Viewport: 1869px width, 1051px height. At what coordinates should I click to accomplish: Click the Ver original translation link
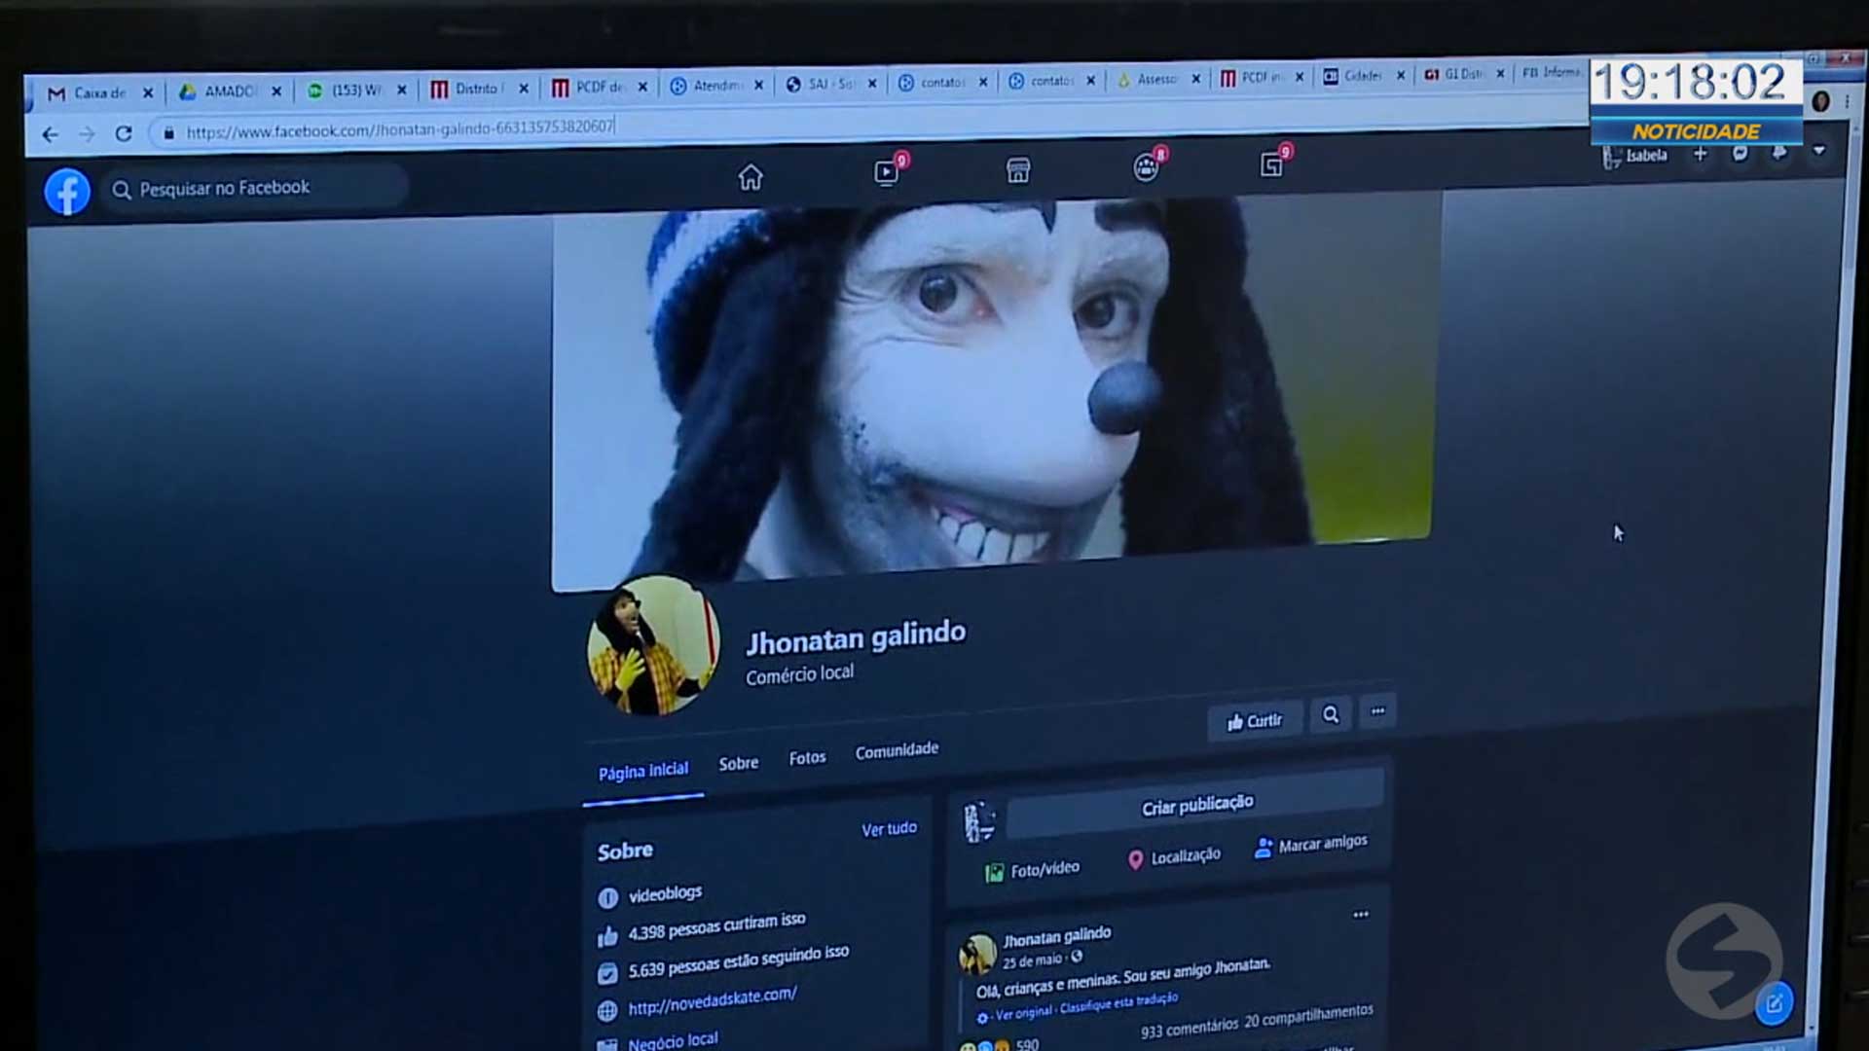coord(1023,1013)
